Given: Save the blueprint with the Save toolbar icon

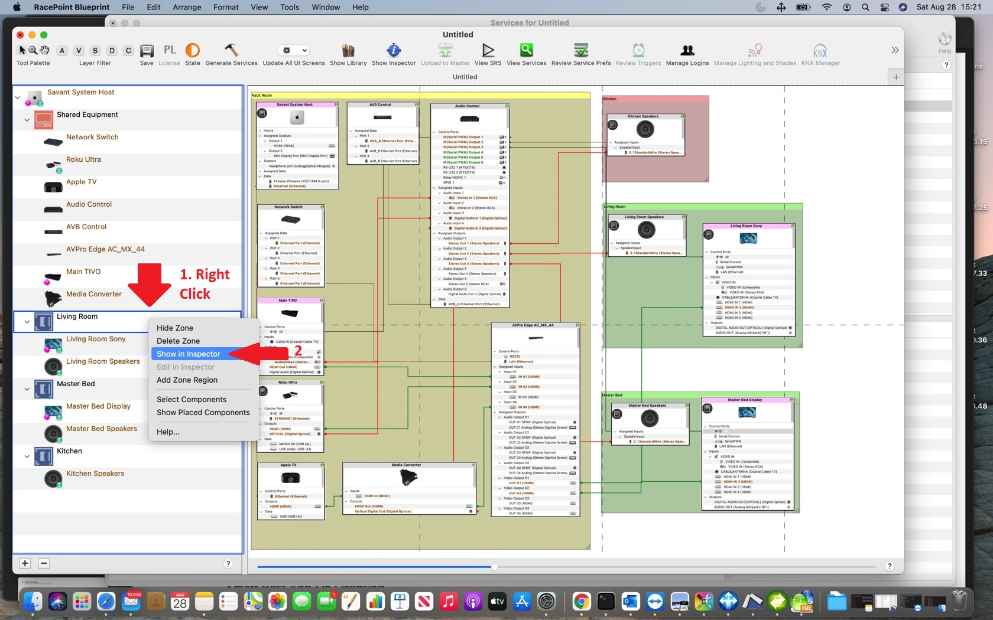Looking at the screenshot, I should [x=147, y=51].
